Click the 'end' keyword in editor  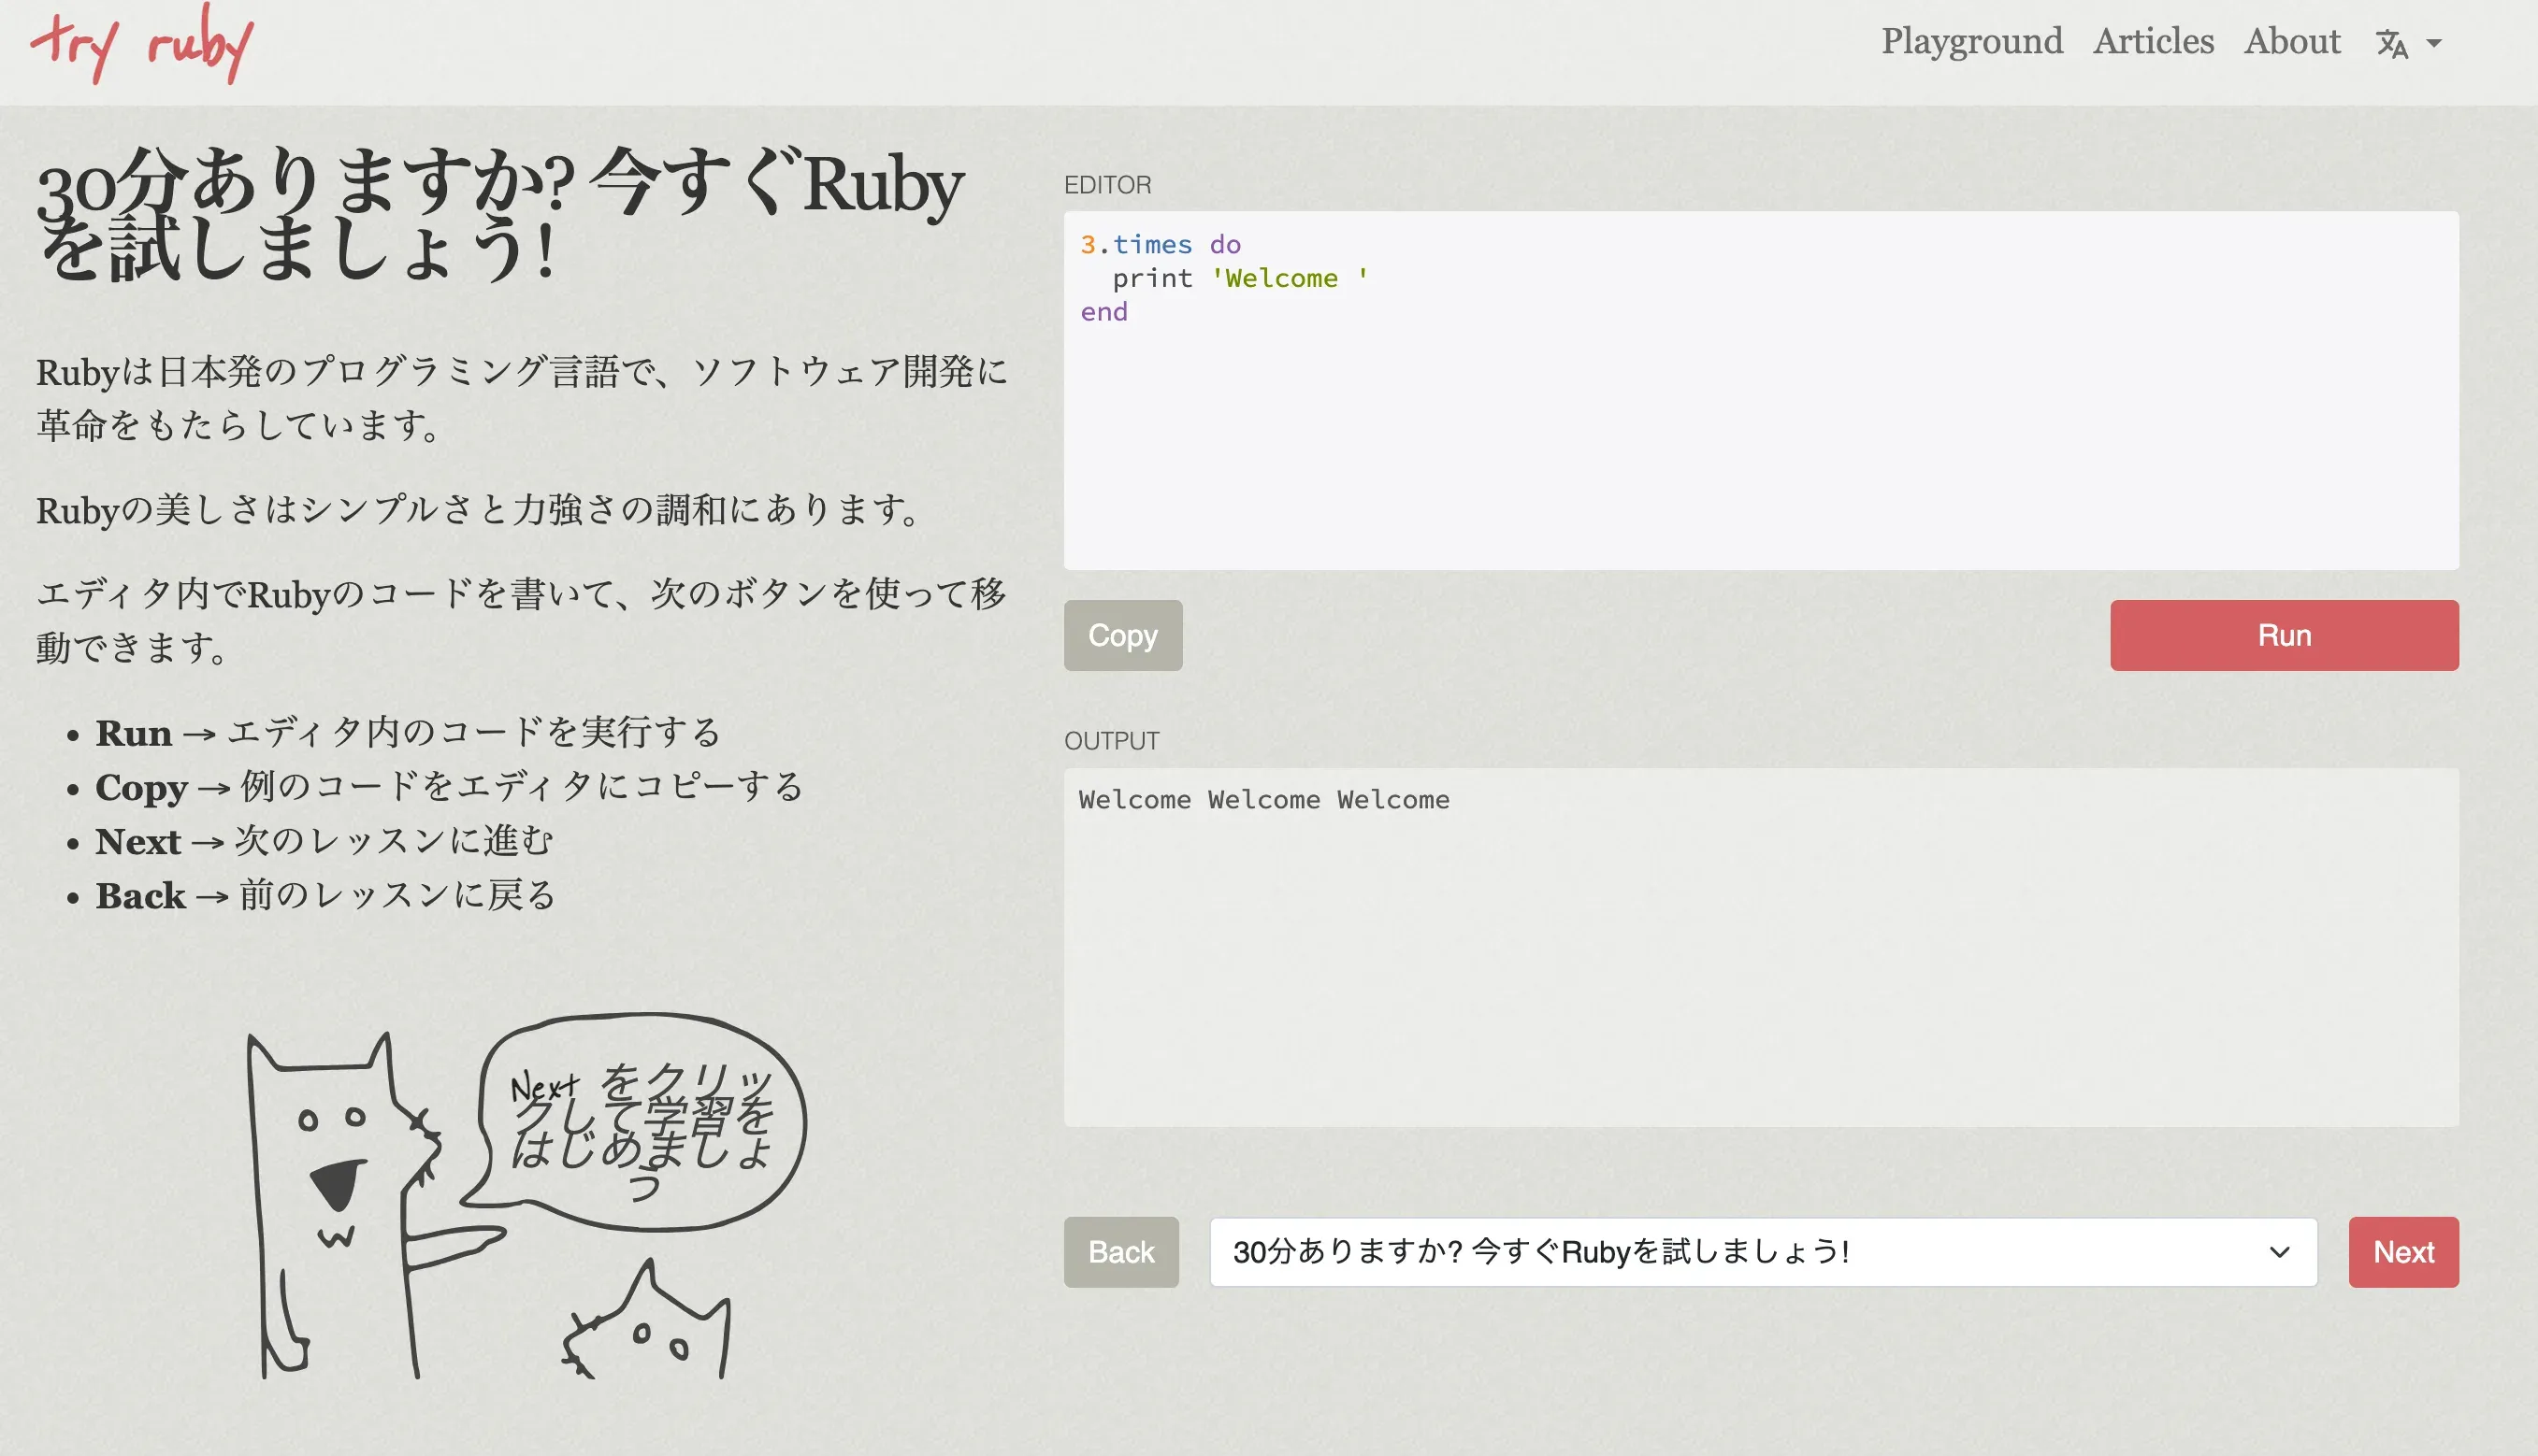pyautogui.click(x=1103, y=312)
